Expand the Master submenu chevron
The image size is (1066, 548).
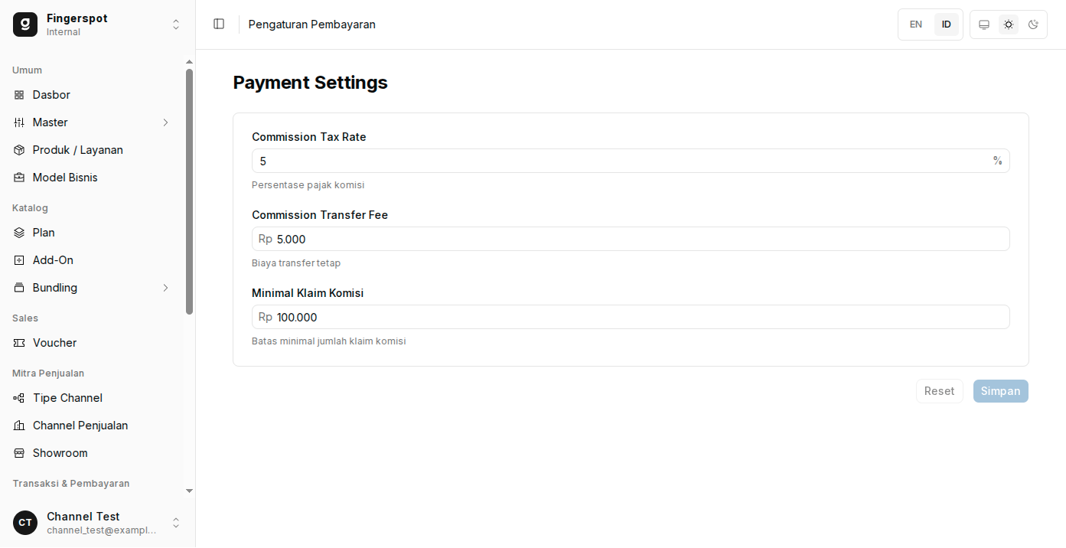coord(166,122)
